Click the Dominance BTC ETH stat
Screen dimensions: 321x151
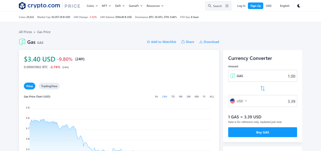pyautogui.click(x=156, y=17)
